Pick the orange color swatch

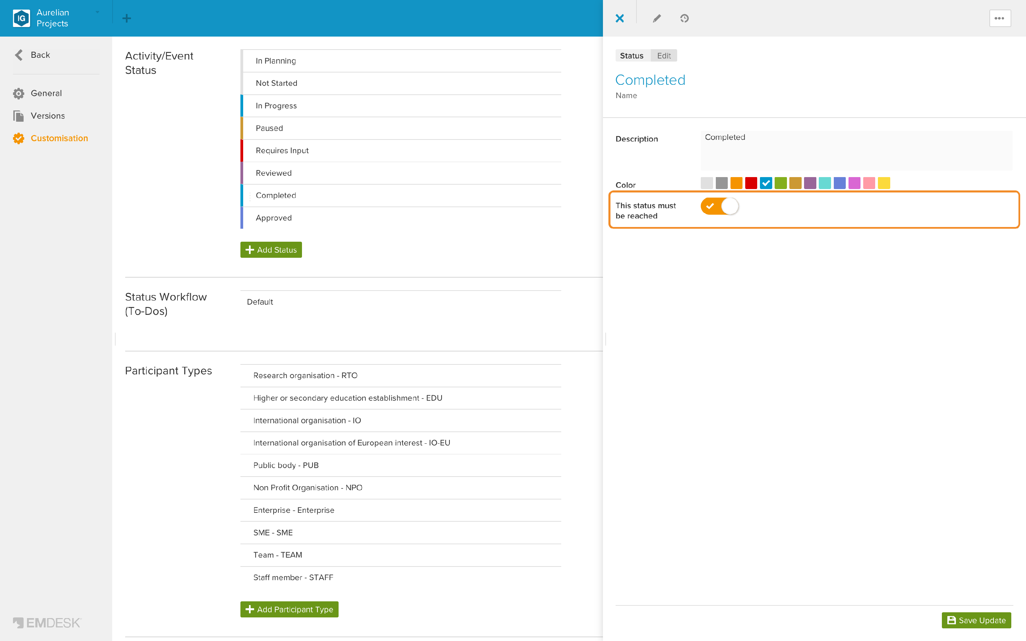coord(736,183)
